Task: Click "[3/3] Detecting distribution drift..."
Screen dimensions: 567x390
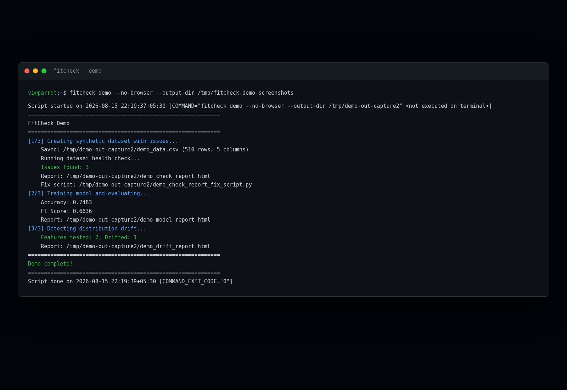Action: (87, 229)
